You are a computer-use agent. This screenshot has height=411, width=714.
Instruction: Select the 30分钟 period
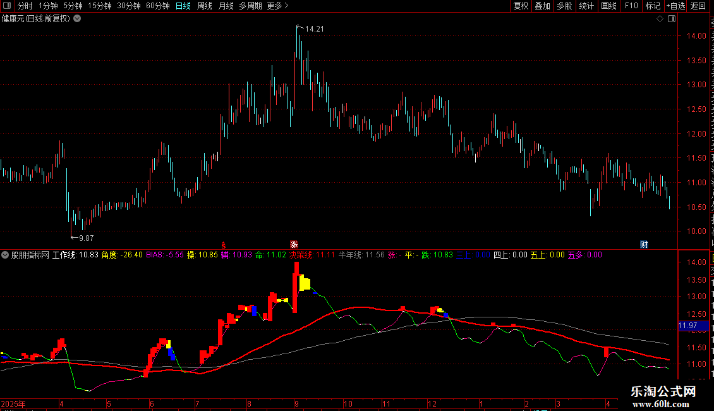(x=129, y=6)
